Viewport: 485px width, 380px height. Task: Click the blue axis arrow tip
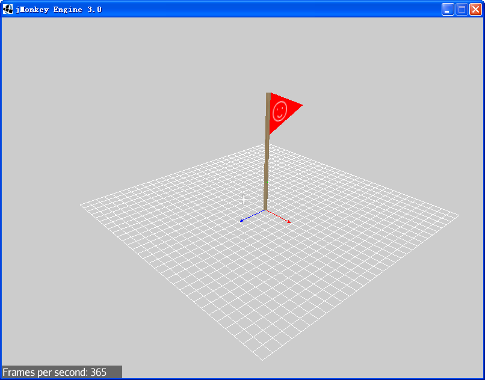coord(241,221)
